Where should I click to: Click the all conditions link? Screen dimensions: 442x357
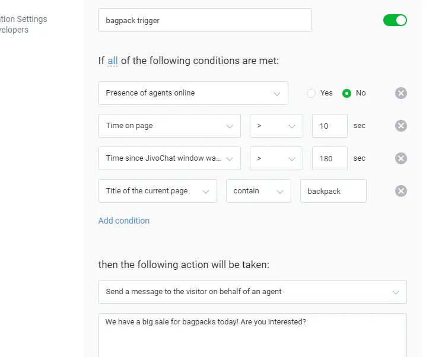[113, 60]
